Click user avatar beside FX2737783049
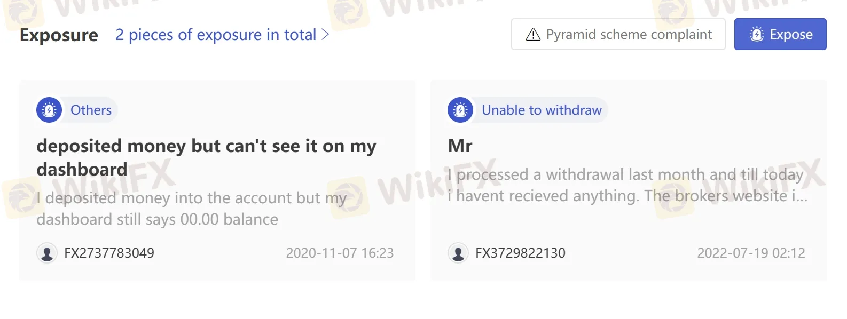 [x=47, y=253]
